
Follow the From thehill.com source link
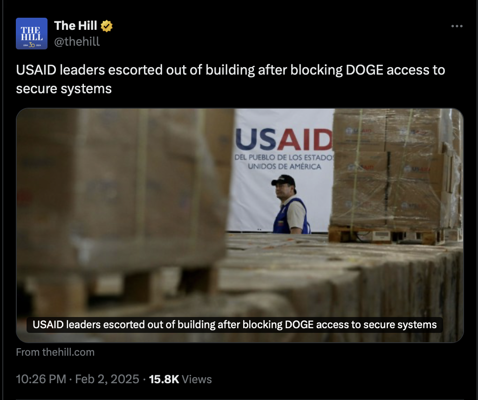[x=55, y=352]
